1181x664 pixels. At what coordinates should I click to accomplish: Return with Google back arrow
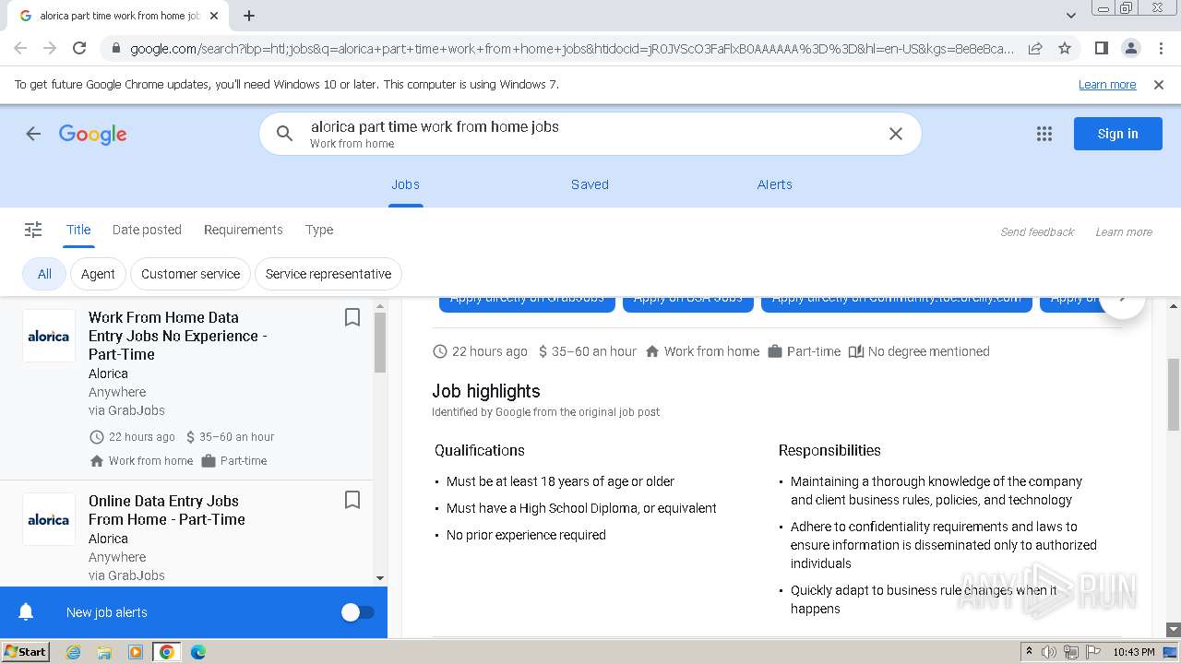33,134
